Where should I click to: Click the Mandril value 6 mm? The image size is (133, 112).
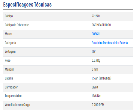[95, 69]
